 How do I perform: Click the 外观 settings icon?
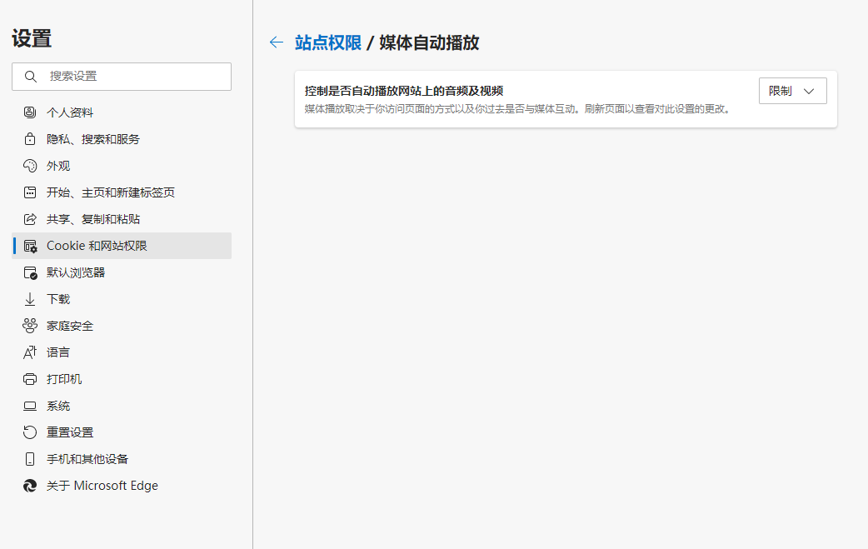tap(31, 165)
